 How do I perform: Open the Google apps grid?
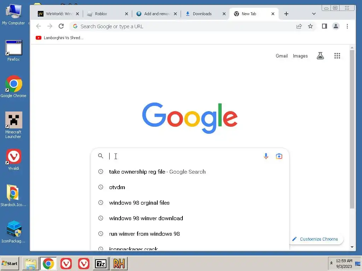click(337, 56)
